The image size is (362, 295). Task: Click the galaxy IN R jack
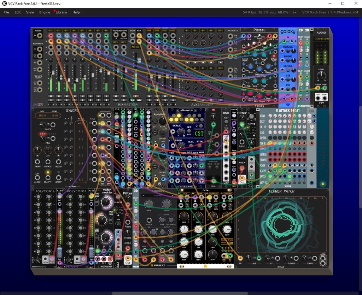(x=292, y=41)
